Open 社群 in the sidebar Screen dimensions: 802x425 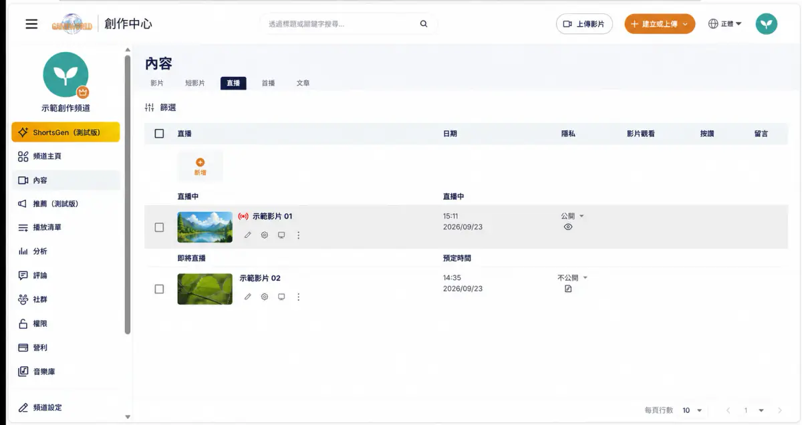65,299
